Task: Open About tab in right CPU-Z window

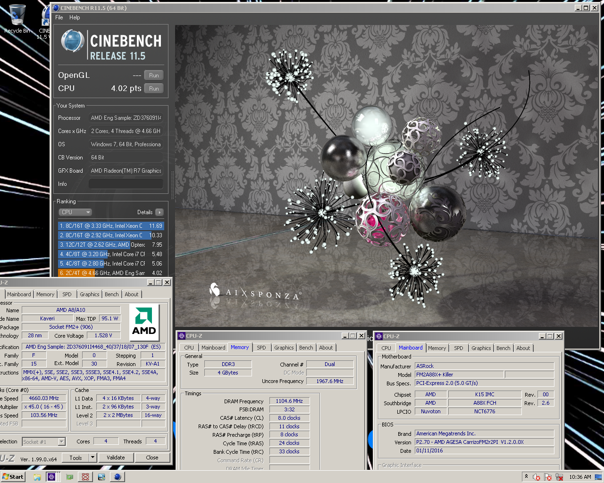Action: point(523,348)
